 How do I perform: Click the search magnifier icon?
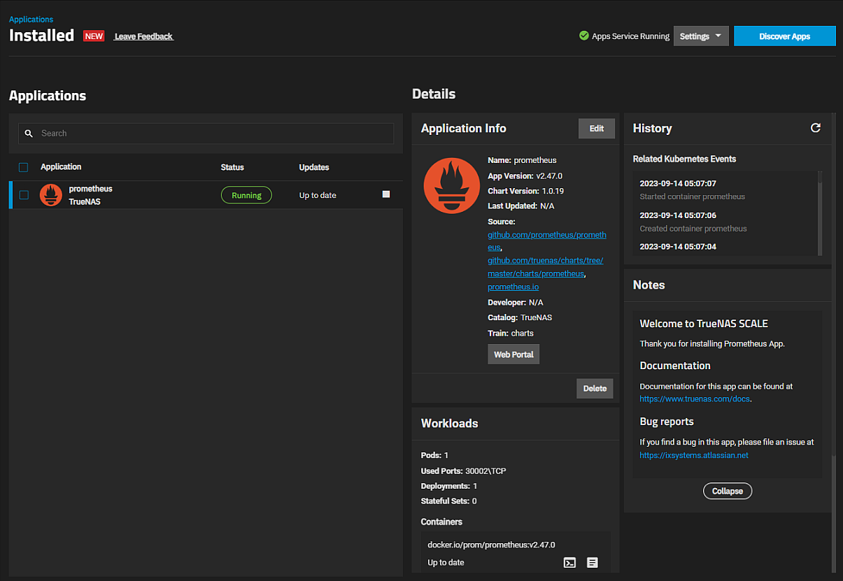pyautogui.click(x=29, y=134)
